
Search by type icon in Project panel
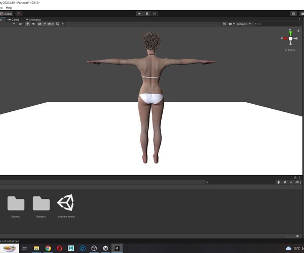[279, 182]
